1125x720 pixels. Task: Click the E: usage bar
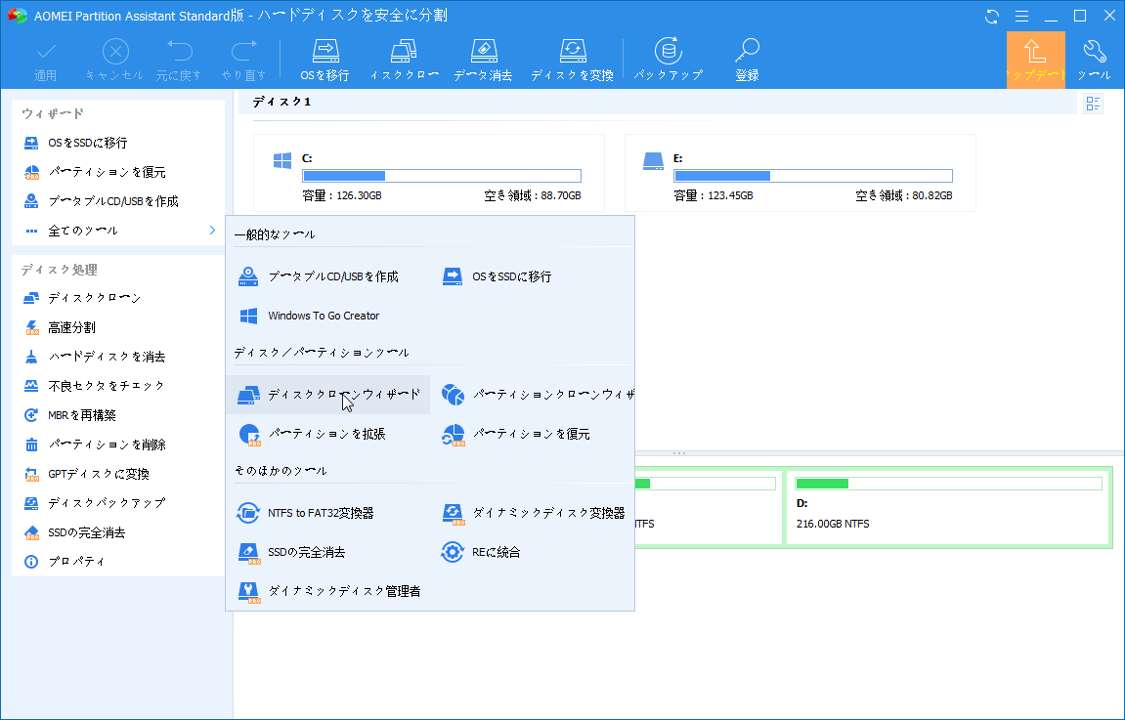point(813,176)
